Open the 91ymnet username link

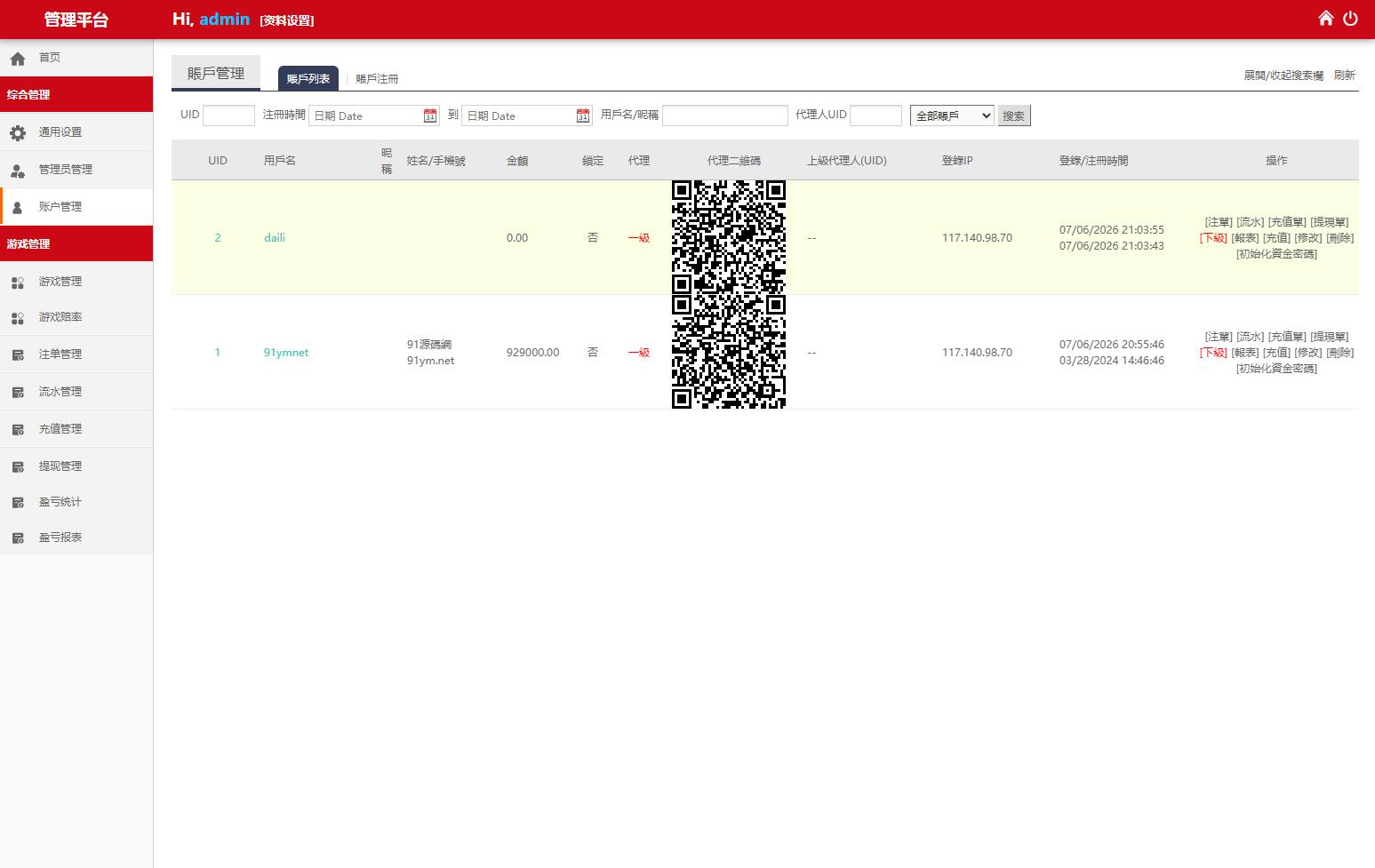[286, 353]
